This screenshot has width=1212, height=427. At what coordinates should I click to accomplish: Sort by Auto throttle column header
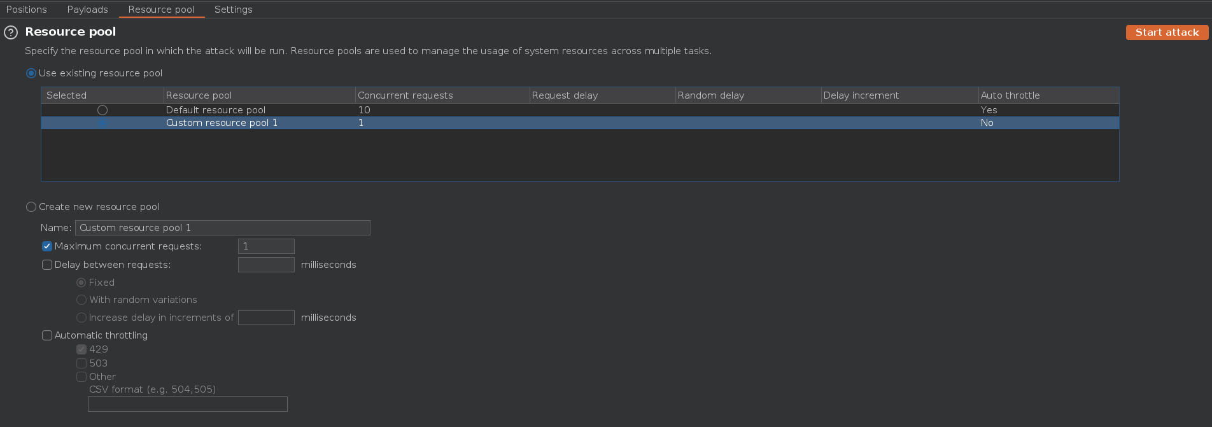click(1048, 95)
